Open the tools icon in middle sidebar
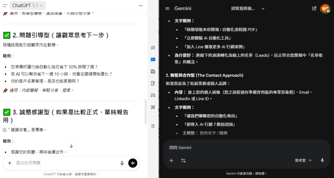Viewport: 334px width, 178px height. click(153, 107)
